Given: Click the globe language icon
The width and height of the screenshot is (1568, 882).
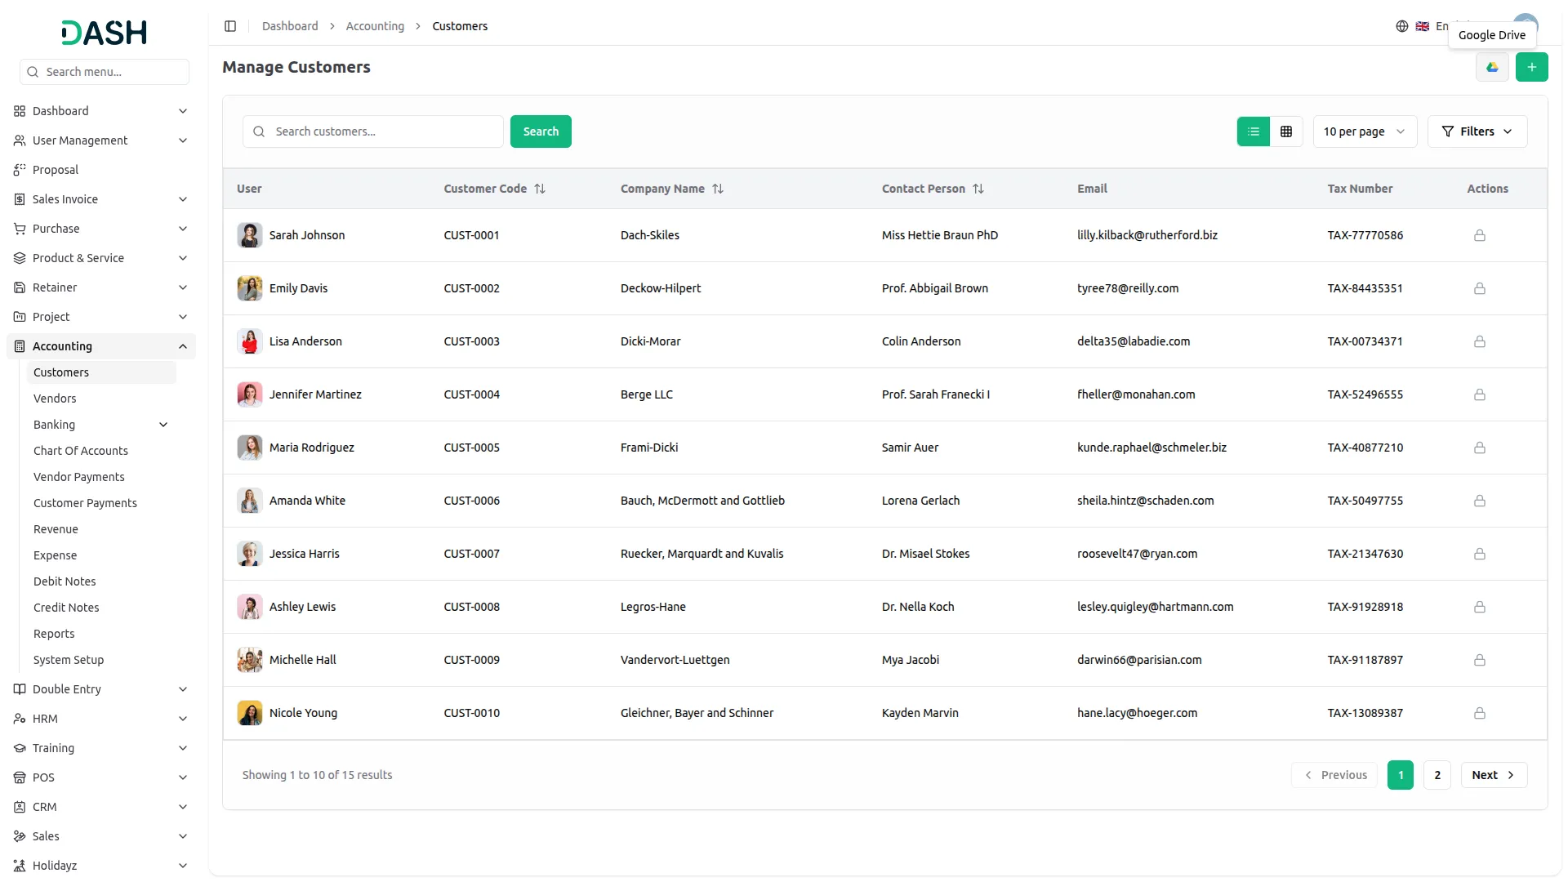Looking at the screenshot, I should pos(1401,26).
